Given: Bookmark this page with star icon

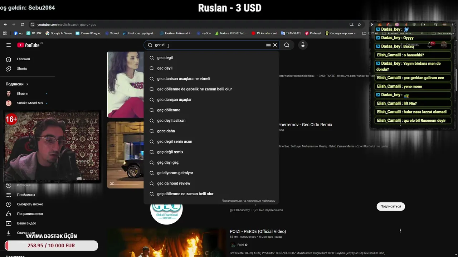Looking at the screenshot, I should coord(359,25).
